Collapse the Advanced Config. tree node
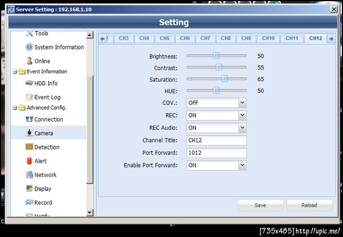The height and width of the screenshot is (237, 343). pos(15,108)
